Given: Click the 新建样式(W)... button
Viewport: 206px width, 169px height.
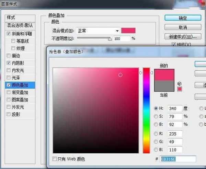Looking at the screenshot, I should [x=183, y=36].
